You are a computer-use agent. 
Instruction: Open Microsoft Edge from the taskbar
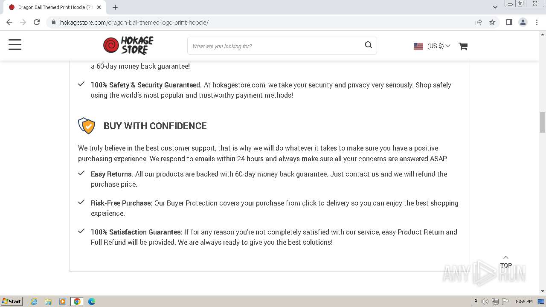coord(92,301)
